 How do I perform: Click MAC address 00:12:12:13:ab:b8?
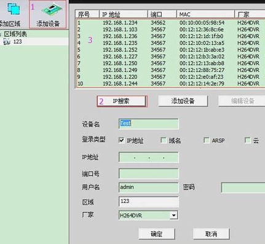(202, 63)
